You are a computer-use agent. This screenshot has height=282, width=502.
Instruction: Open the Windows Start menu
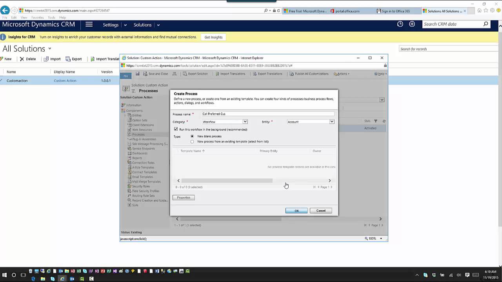pos(5,275)
